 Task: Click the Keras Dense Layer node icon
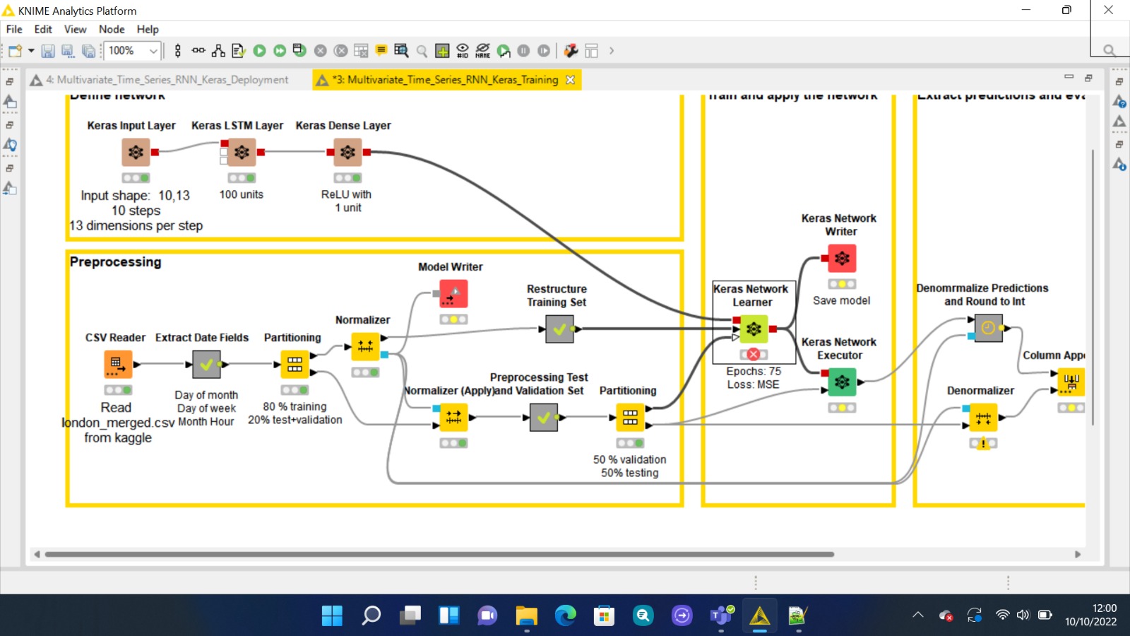point(347,152)
